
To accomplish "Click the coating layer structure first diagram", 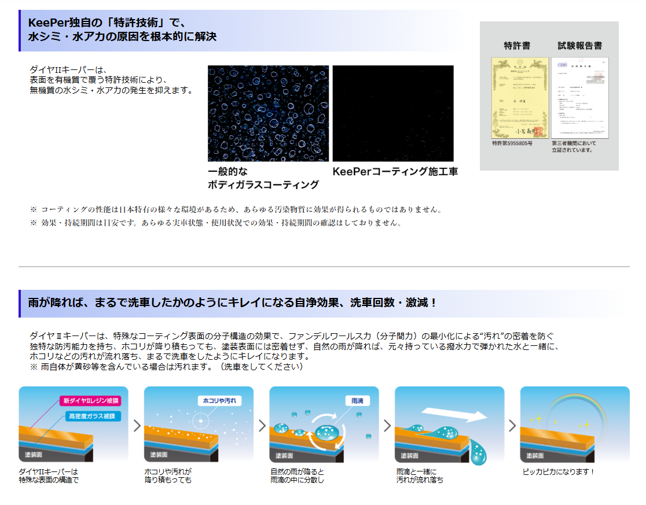I will 74,424.
